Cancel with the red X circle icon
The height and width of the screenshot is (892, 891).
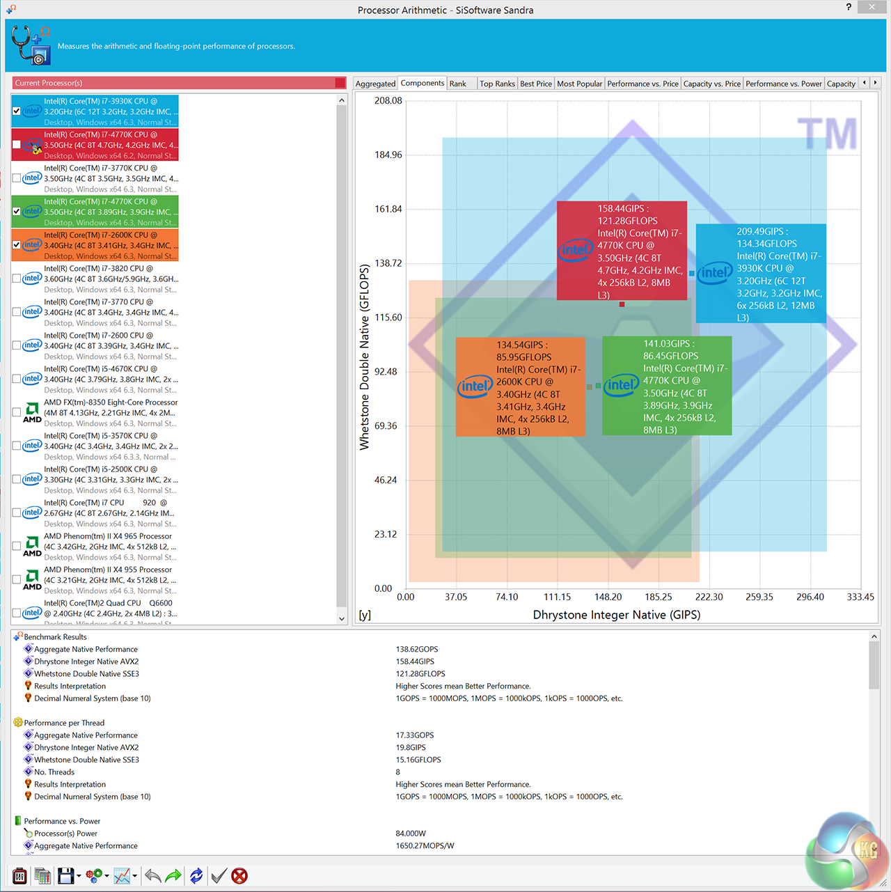pyautogui.click(x=239, y=876)
